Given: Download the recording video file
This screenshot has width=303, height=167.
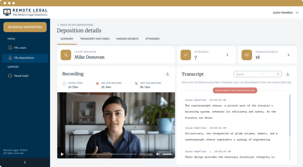Looking at the screenshot, I should coord(167,74).
